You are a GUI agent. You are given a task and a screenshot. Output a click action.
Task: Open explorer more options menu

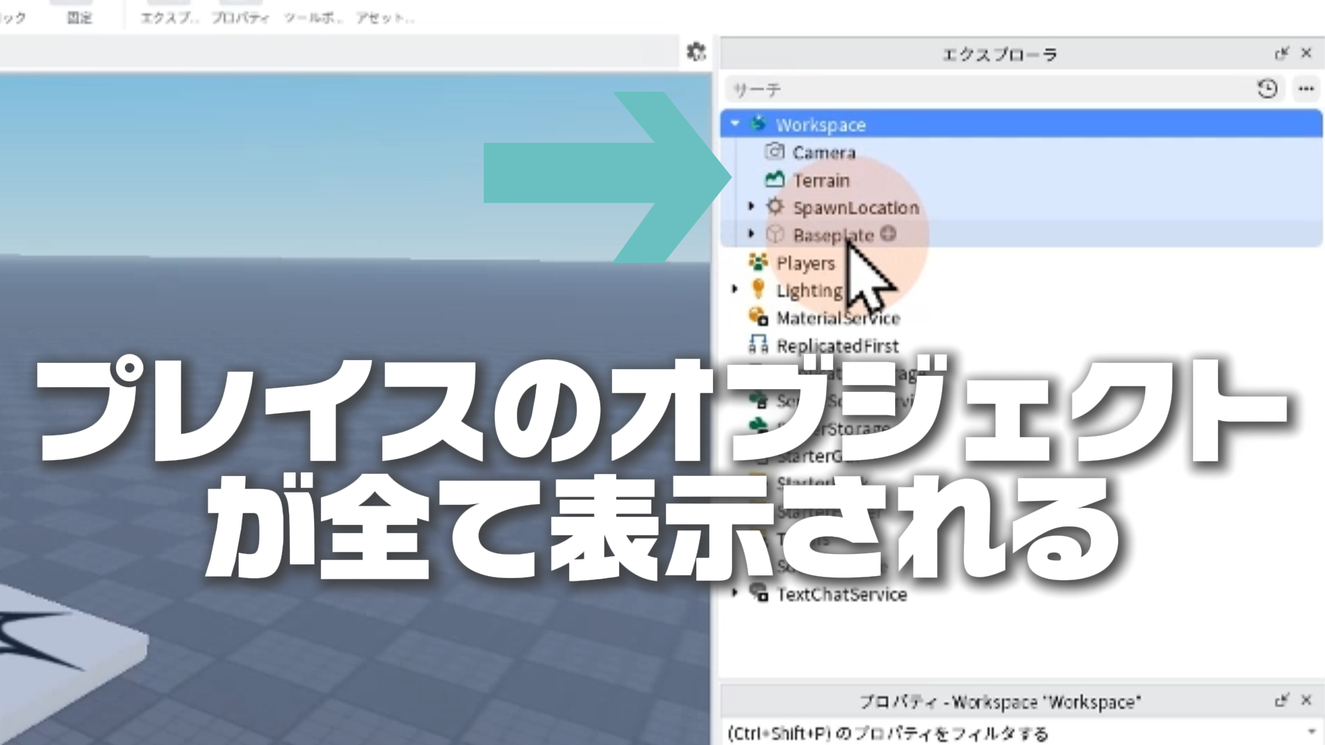(x=1306, y=89)
